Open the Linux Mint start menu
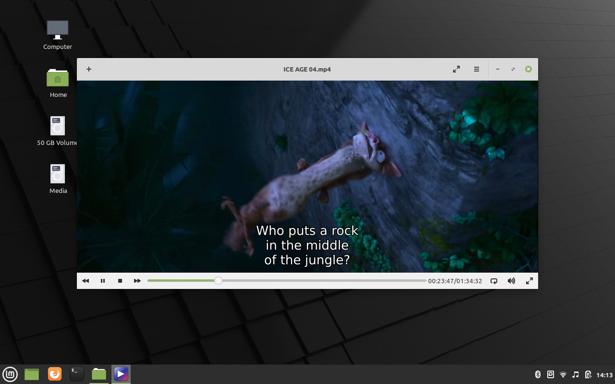 10,374
